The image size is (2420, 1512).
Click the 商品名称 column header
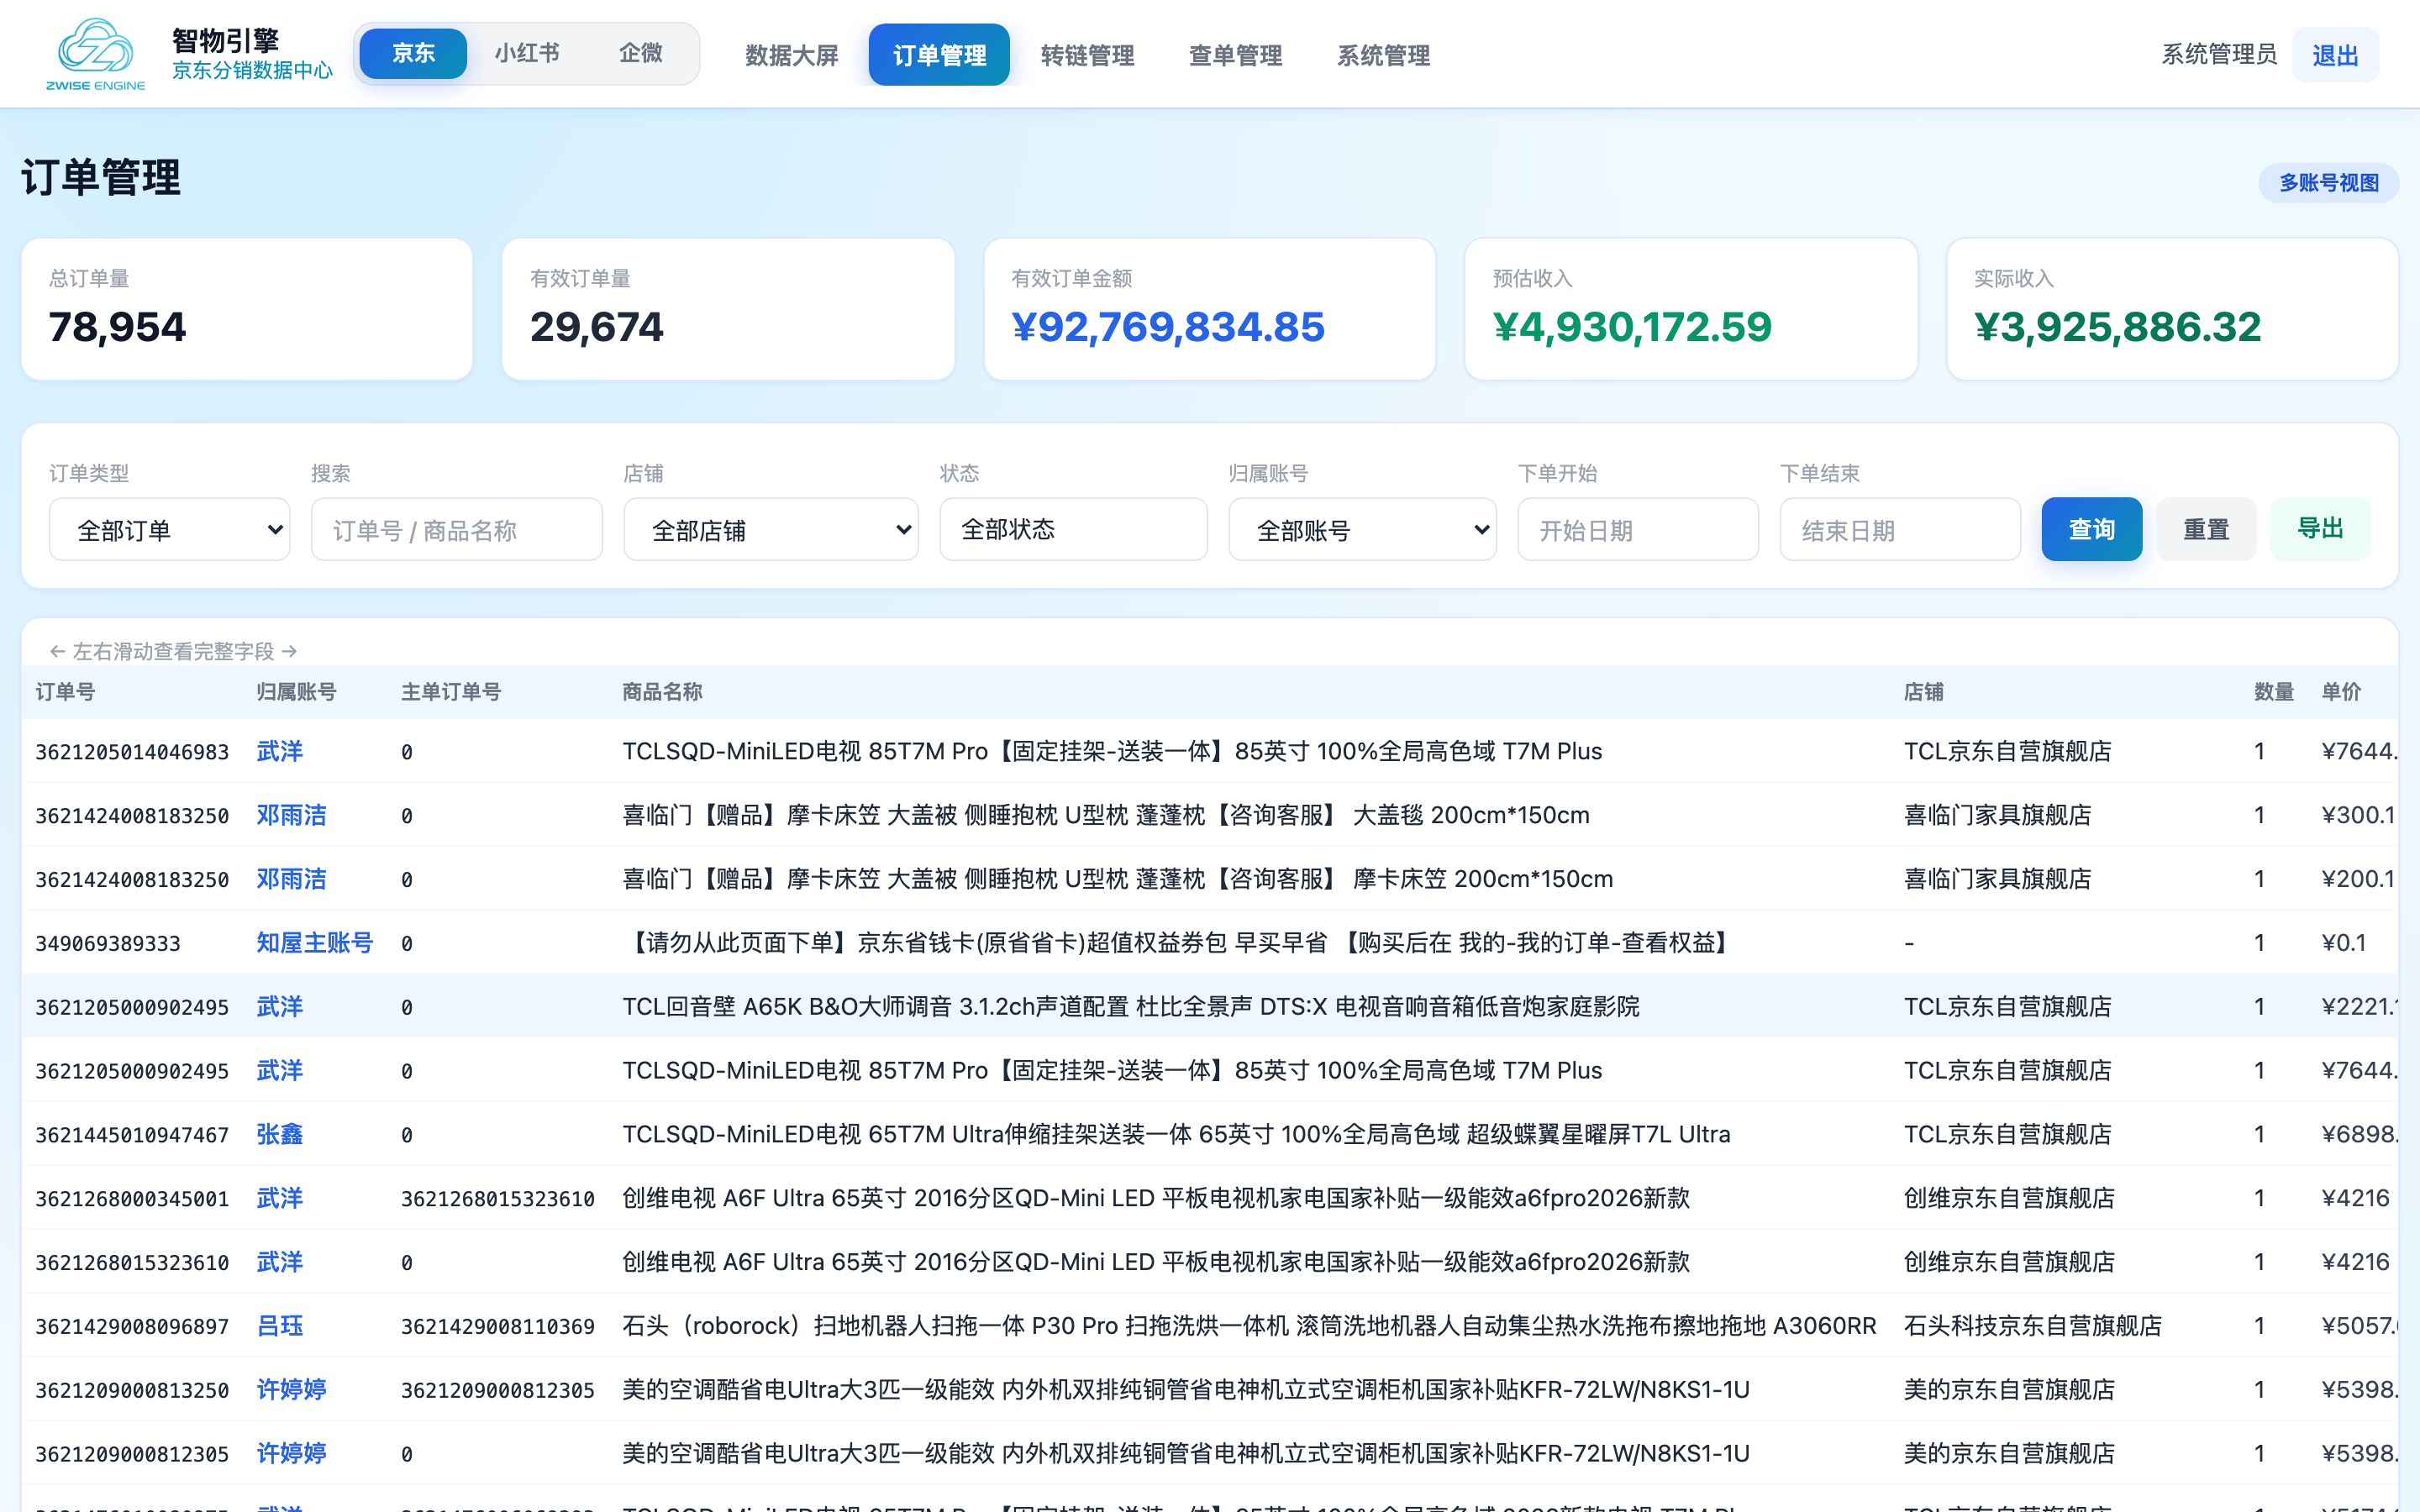coord(662,692)
